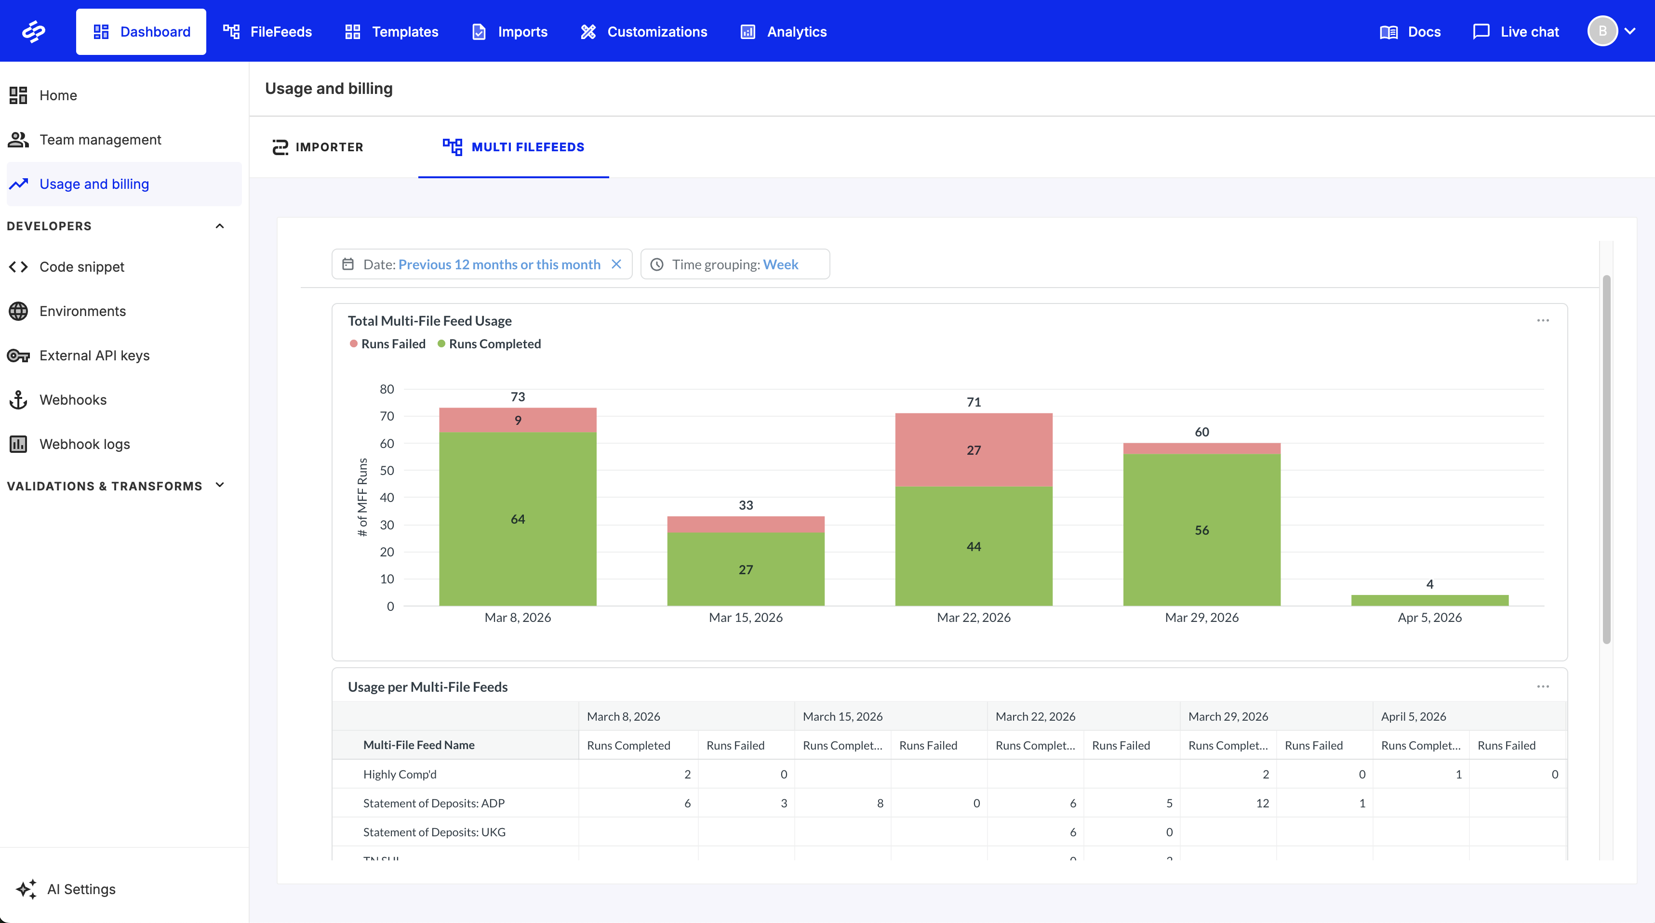Click the Code snippet brackets icon

click(18, 266)
